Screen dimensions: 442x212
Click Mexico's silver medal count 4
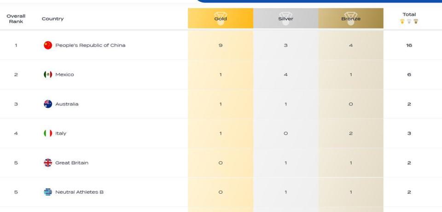tap(285, 74)
